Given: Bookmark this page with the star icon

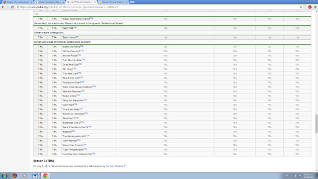Looking at the screenshot, I should click(x=305, y=7).
